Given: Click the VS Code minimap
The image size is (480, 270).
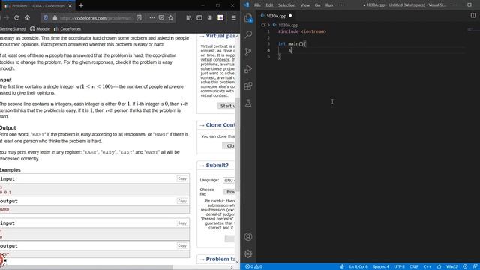Looking at the screenshot, I should click(x=472, y=30).
